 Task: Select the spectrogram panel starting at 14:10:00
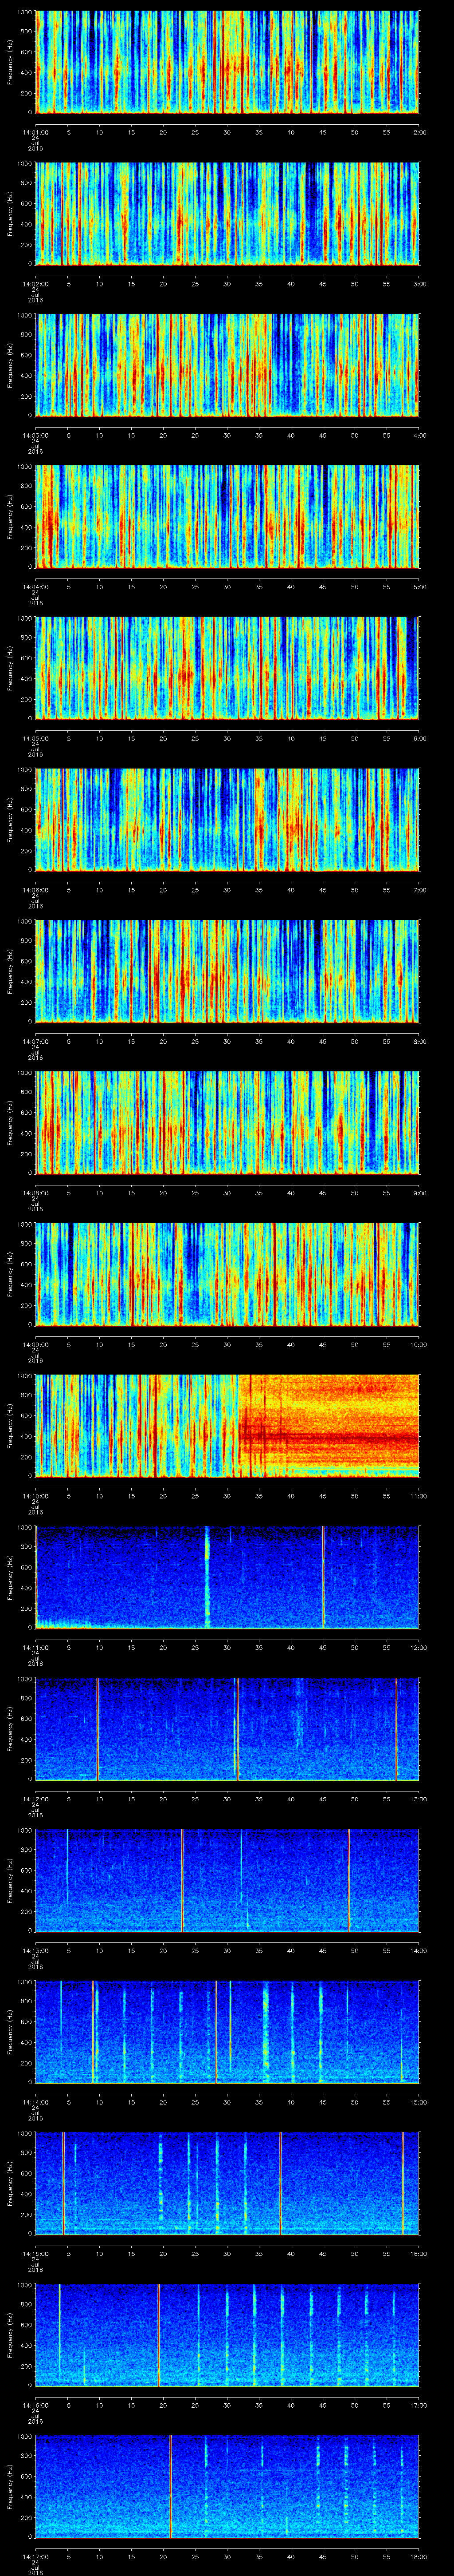pos(227,1425)
